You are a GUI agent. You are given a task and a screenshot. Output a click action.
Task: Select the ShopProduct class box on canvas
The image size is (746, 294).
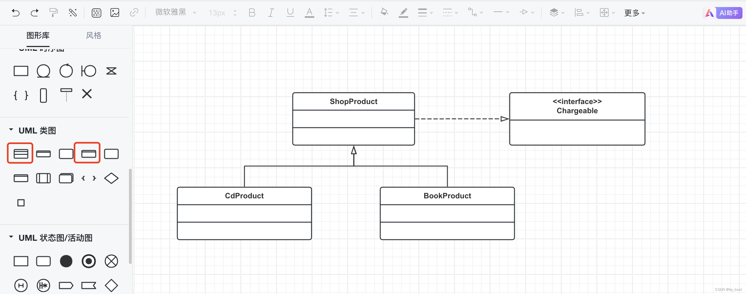(353, 102)
